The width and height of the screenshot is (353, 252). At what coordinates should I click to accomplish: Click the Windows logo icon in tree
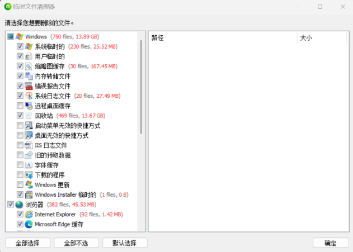point(19,36)
